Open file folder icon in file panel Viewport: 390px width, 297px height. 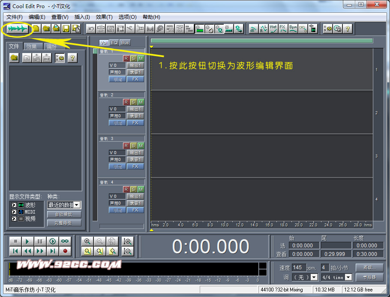tap(15, 58)
